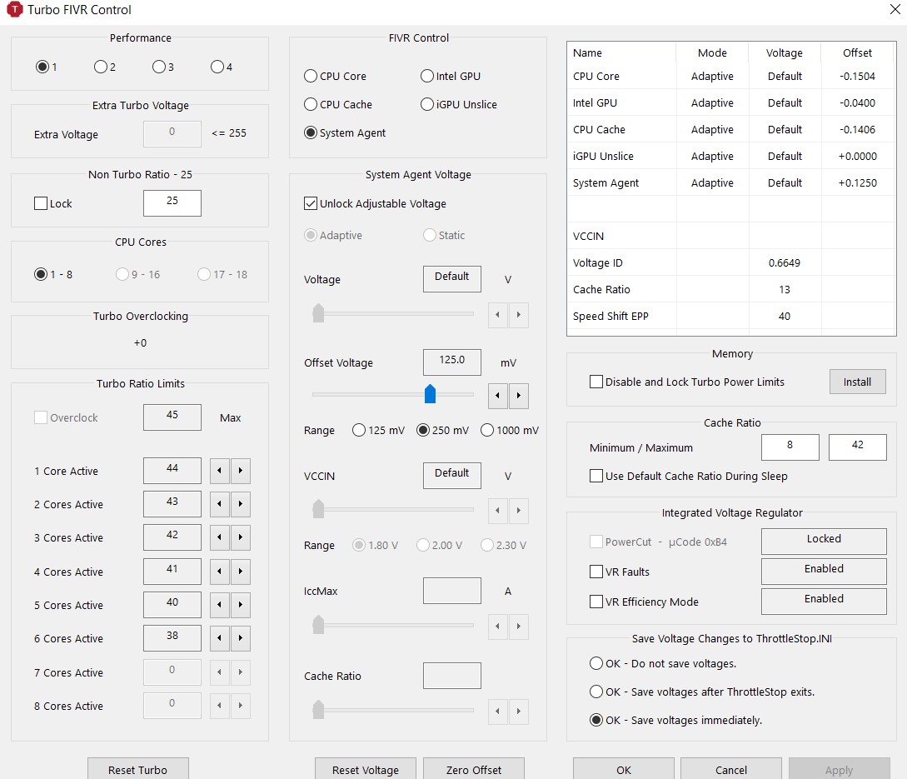
Task: Confirm with the OK button
Action: point(624,770)
